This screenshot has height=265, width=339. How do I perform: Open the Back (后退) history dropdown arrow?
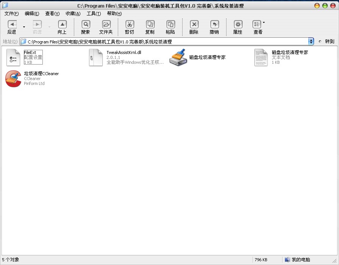(x=24, y=27)
